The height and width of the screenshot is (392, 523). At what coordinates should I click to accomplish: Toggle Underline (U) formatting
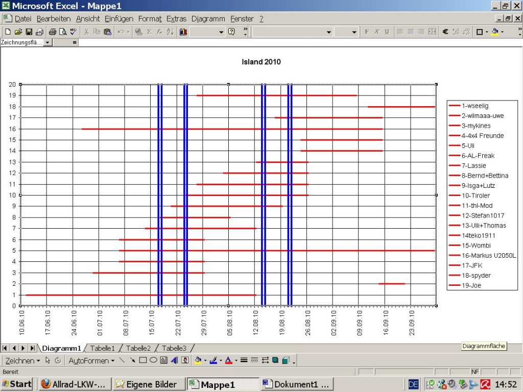point(387,32)
